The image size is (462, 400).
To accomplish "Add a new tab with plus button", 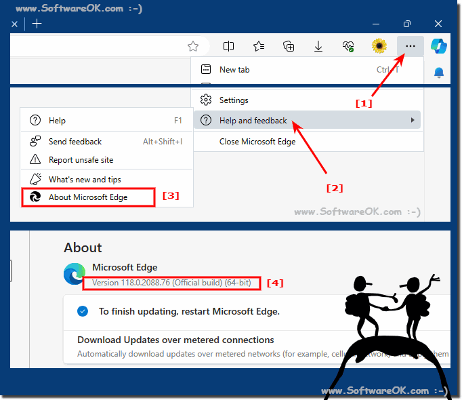I will [37, 24].
